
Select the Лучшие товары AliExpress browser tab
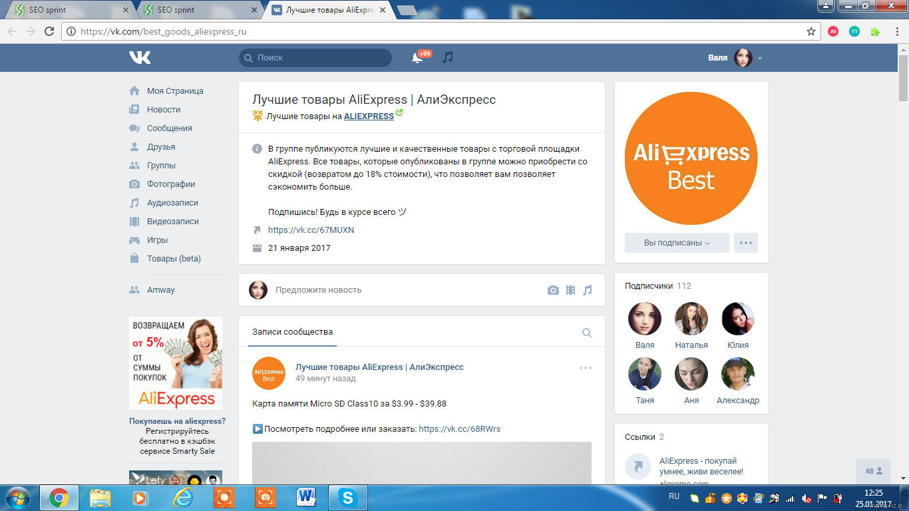click(327, 10)
